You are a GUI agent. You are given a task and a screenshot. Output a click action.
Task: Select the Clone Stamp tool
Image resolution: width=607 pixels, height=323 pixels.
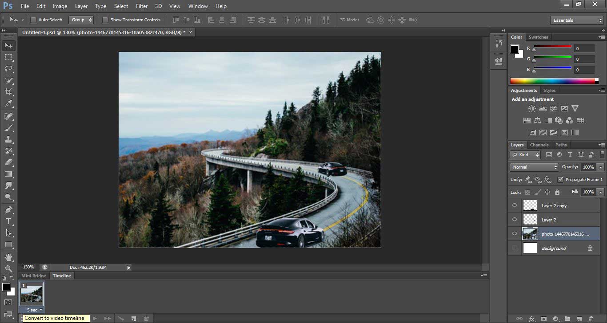click(8, 139)
